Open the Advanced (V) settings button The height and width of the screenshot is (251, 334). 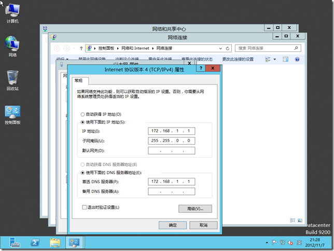coord(195,208)
